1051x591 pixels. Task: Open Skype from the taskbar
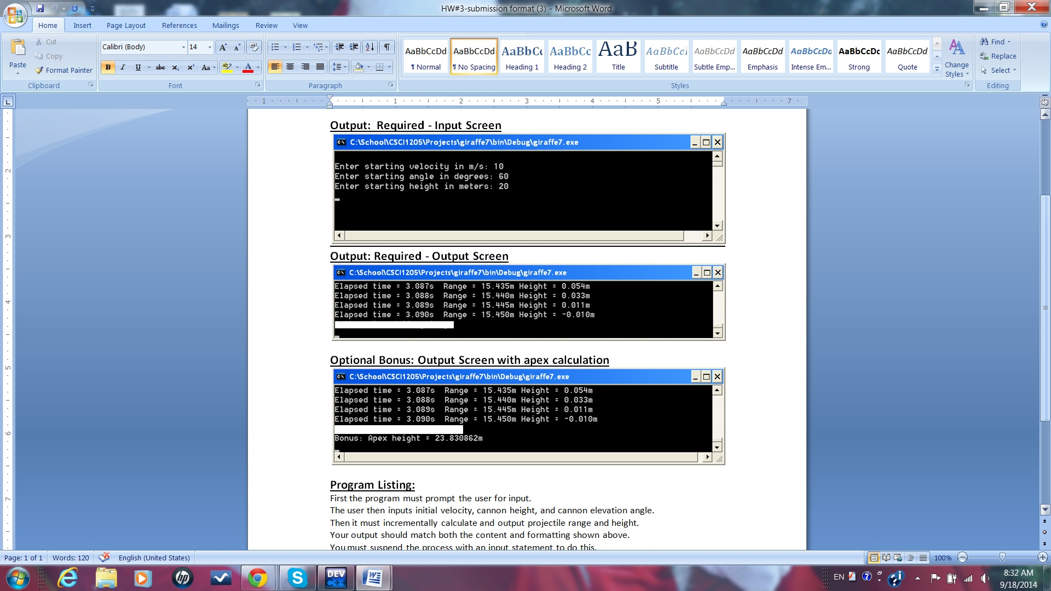click(297, 577)
